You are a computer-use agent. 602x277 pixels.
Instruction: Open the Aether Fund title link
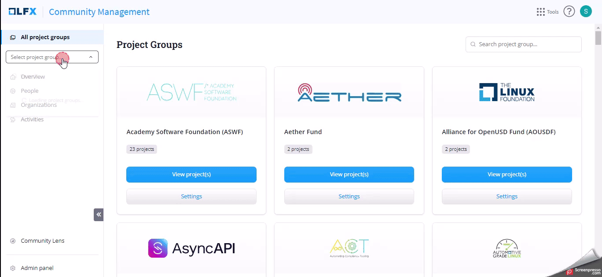coord(303,132)
